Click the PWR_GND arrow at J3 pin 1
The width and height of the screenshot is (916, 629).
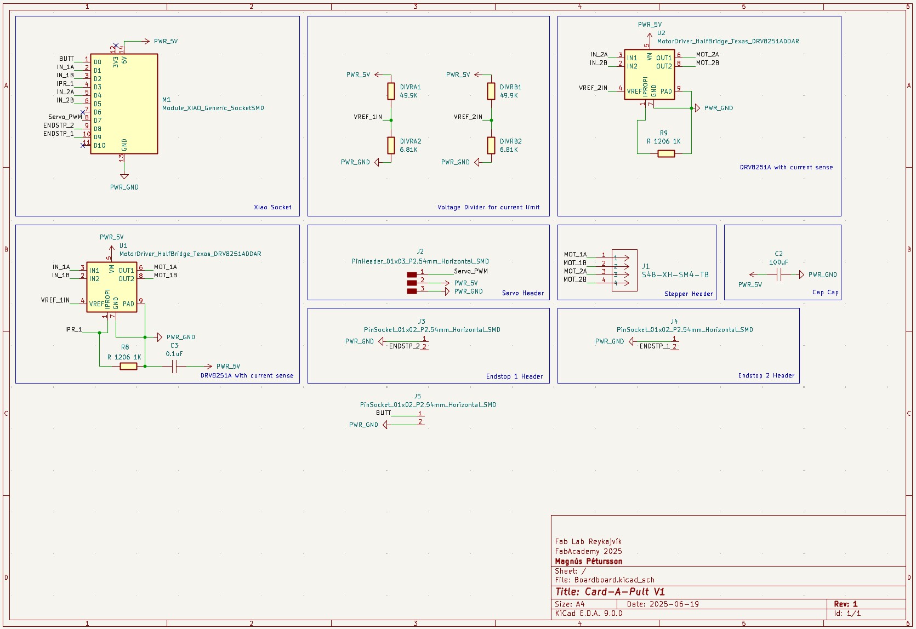382,341
